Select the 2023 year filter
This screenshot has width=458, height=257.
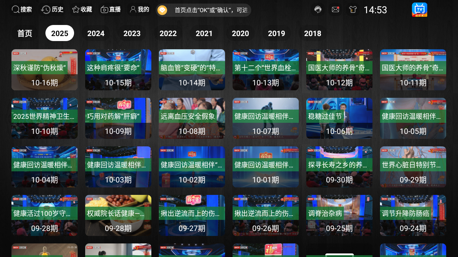click(x=132, y=33)
